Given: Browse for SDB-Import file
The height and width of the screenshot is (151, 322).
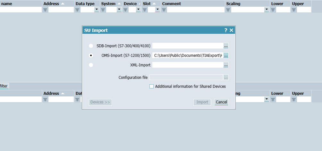Looking at the screenshot, I should (226, 46).
